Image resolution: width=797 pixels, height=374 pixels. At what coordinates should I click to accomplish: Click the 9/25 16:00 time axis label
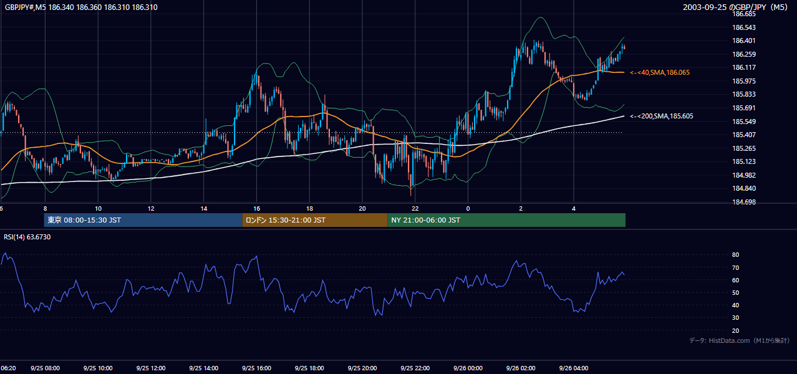click(256, 368)
